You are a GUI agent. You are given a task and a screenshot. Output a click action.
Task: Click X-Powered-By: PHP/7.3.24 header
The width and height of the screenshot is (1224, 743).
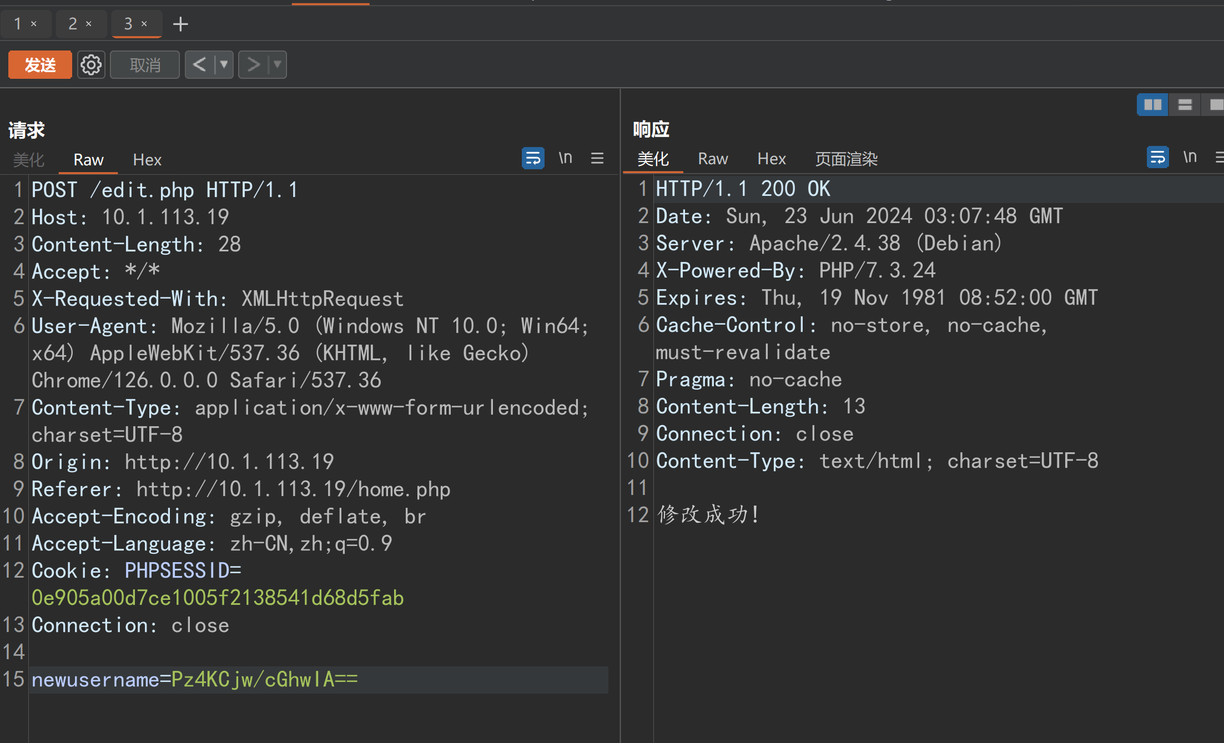click(x=796, y=270)
